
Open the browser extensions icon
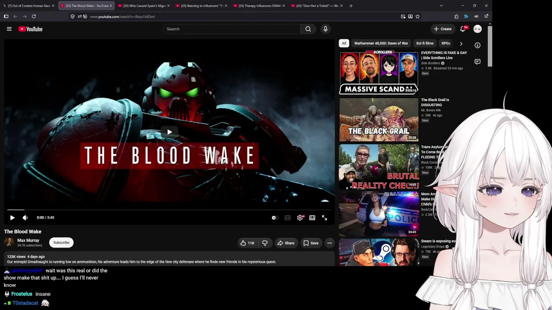(x=456, y=16)
